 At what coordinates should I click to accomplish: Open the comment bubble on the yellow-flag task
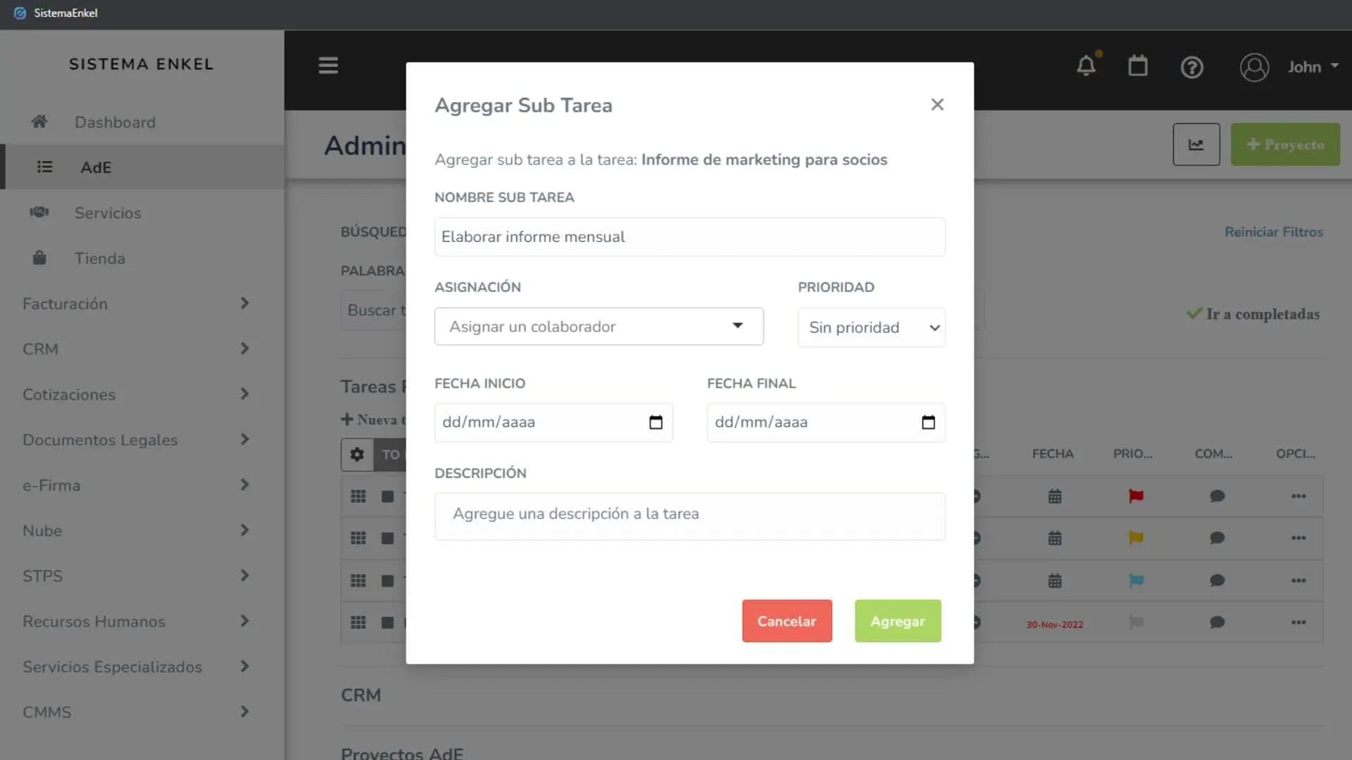point(1217,538)
